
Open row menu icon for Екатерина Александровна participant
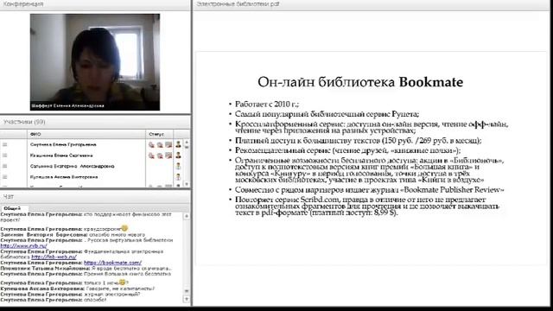[5, 166]
